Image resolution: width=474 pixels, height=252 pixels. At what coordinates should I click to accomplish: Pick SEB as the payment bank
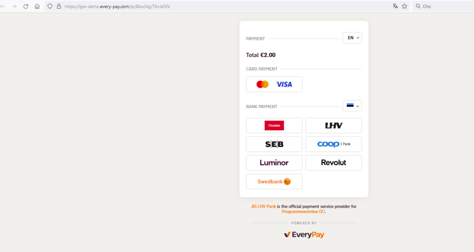coord(274,144)
